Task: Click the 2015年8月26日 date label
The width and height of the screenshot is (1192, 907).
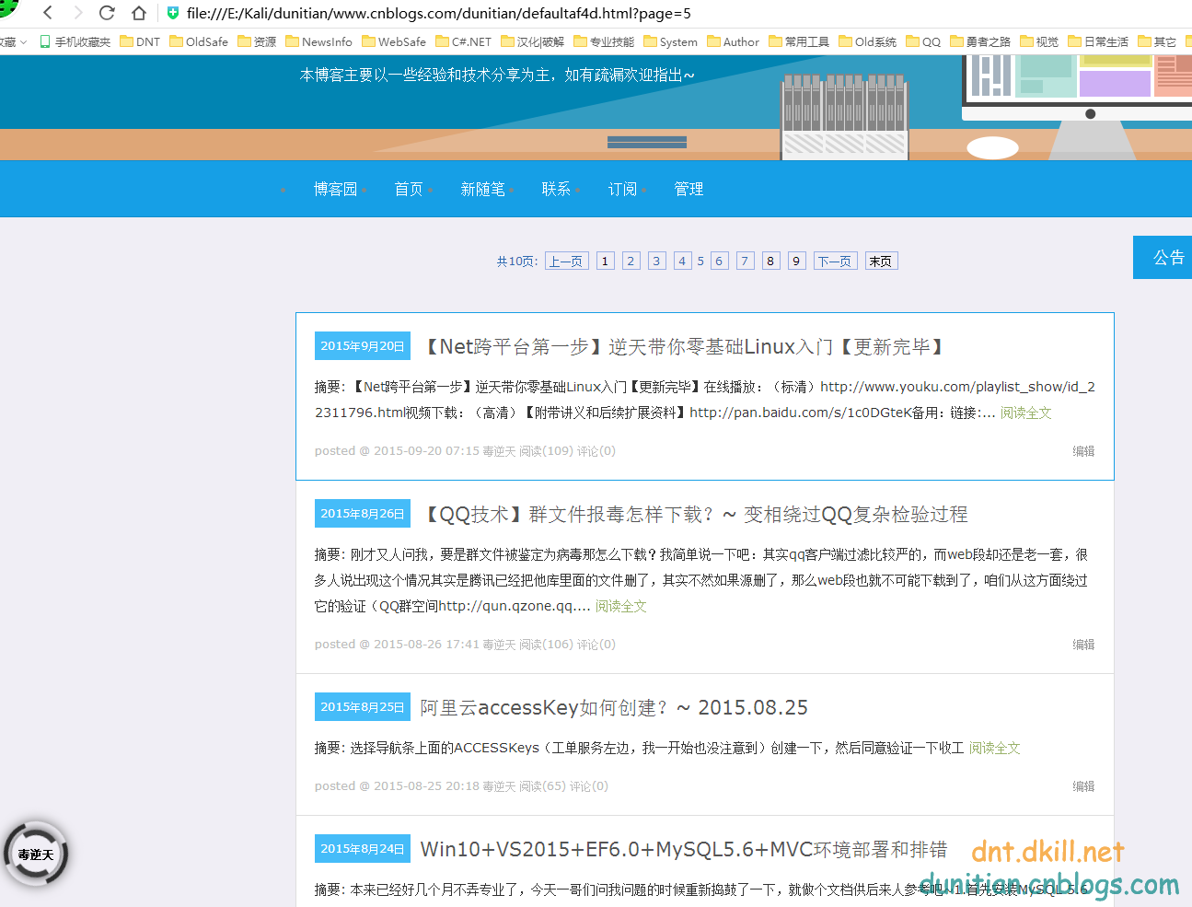Action: coord(363,514)
